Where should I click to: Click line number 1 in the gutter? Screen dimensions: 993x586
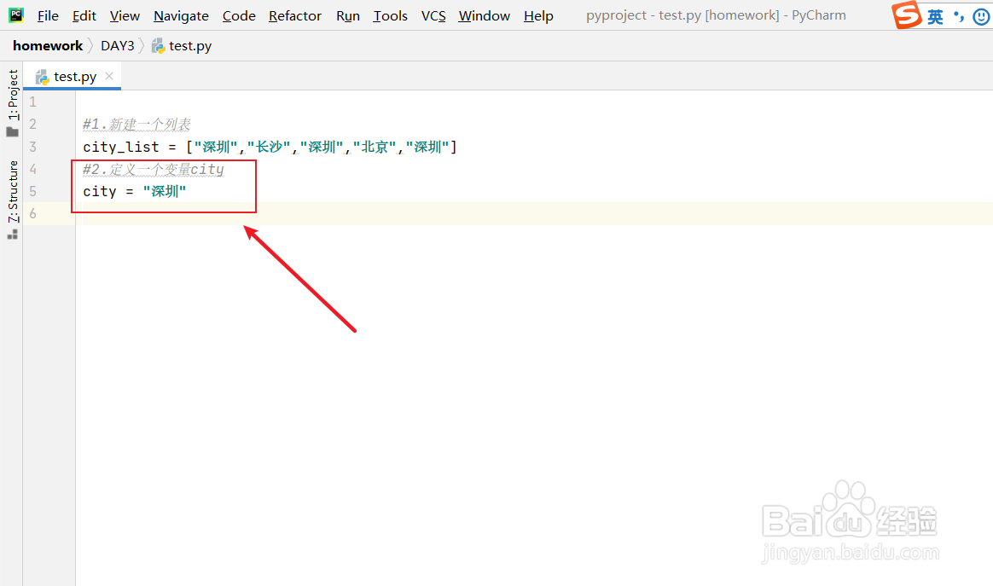(x=33, y=102)
